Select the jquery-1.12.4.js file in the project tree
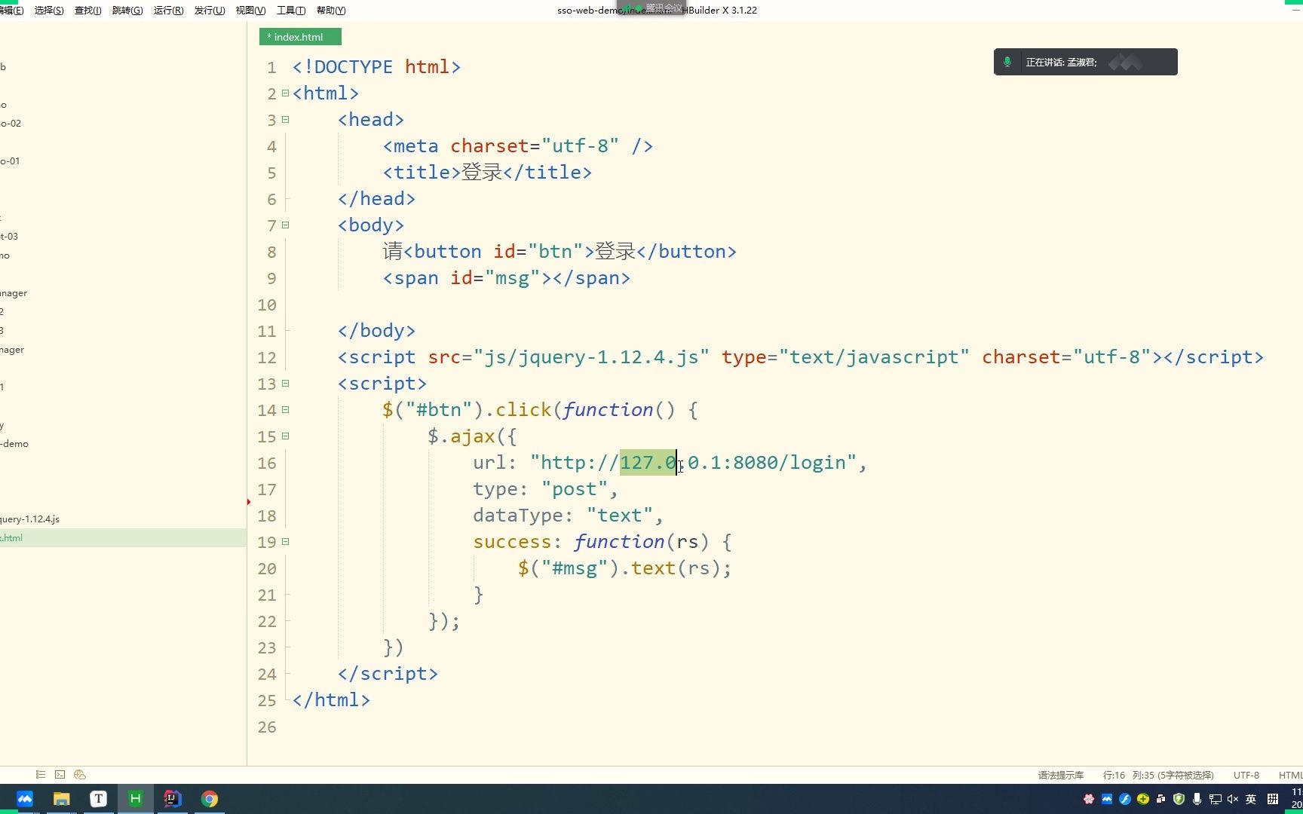This screenshot has width=1303, height=814. tap(30, 519)
